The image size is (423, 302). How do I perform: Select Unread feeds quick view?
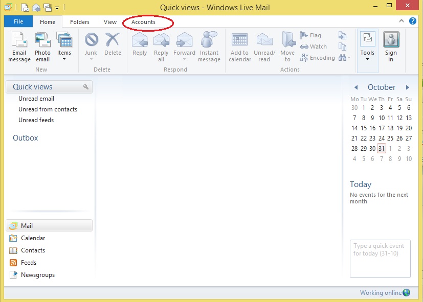pos(36,120)
